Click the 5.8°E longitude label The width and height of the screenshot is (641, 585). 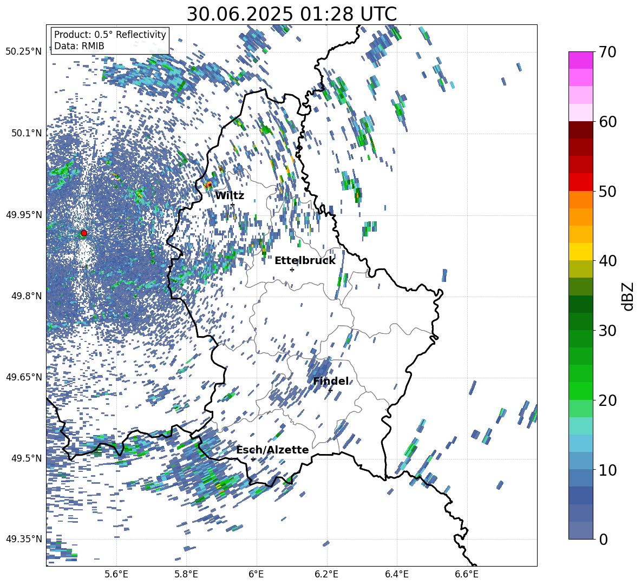pyautogui.click(x=186, y=574)
